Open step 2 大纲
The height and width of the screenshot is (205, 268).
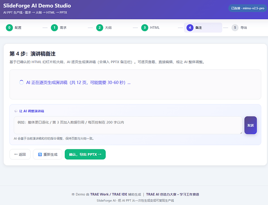104,27
